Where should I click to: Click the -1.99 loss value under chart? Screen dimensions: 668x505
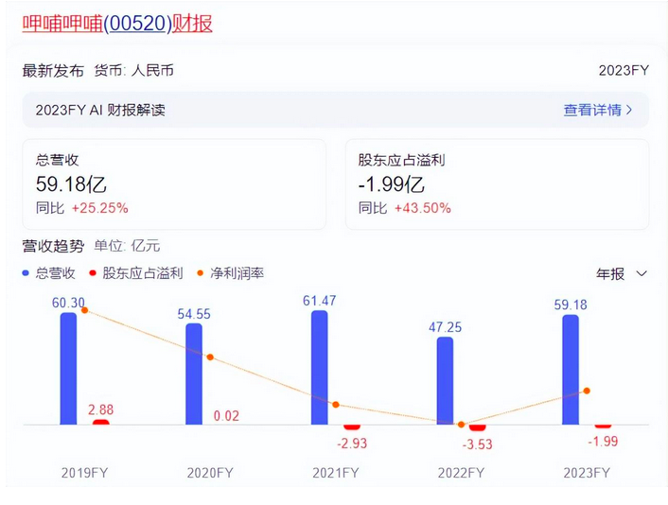(603, 441)
